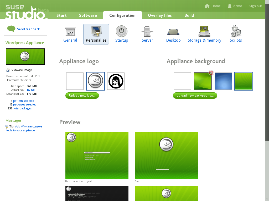Open the Desktop configuration icon

173,31
